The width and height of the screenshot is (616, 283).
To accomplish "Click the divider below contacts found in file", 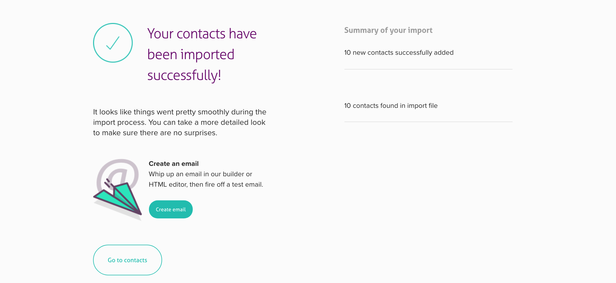I will tap(428, 122).
